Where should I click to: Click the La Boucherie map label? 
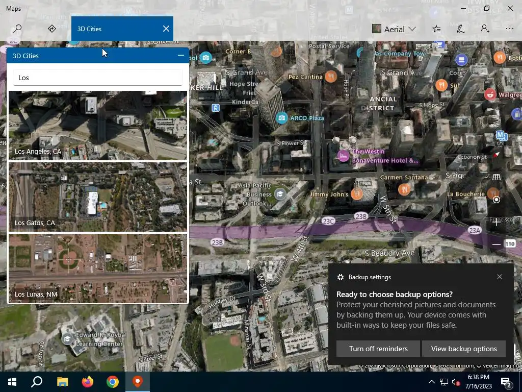[466, 194]
